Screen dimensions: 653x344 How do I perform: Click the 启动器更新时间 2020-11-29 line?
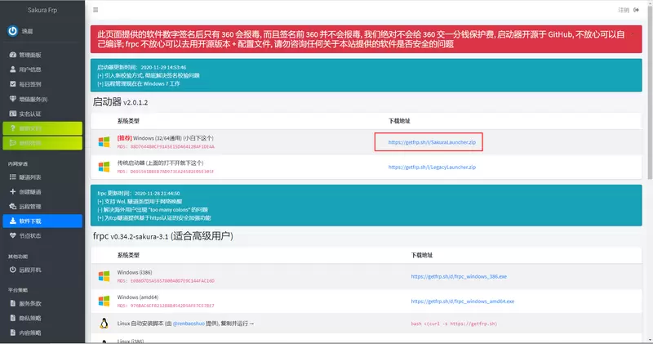pos(141,67)
